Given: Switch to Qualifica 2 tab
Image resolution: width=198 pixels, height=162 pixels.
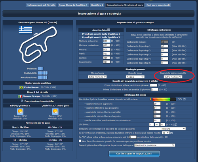Looking at the screenshot, I should pos(97,5).
